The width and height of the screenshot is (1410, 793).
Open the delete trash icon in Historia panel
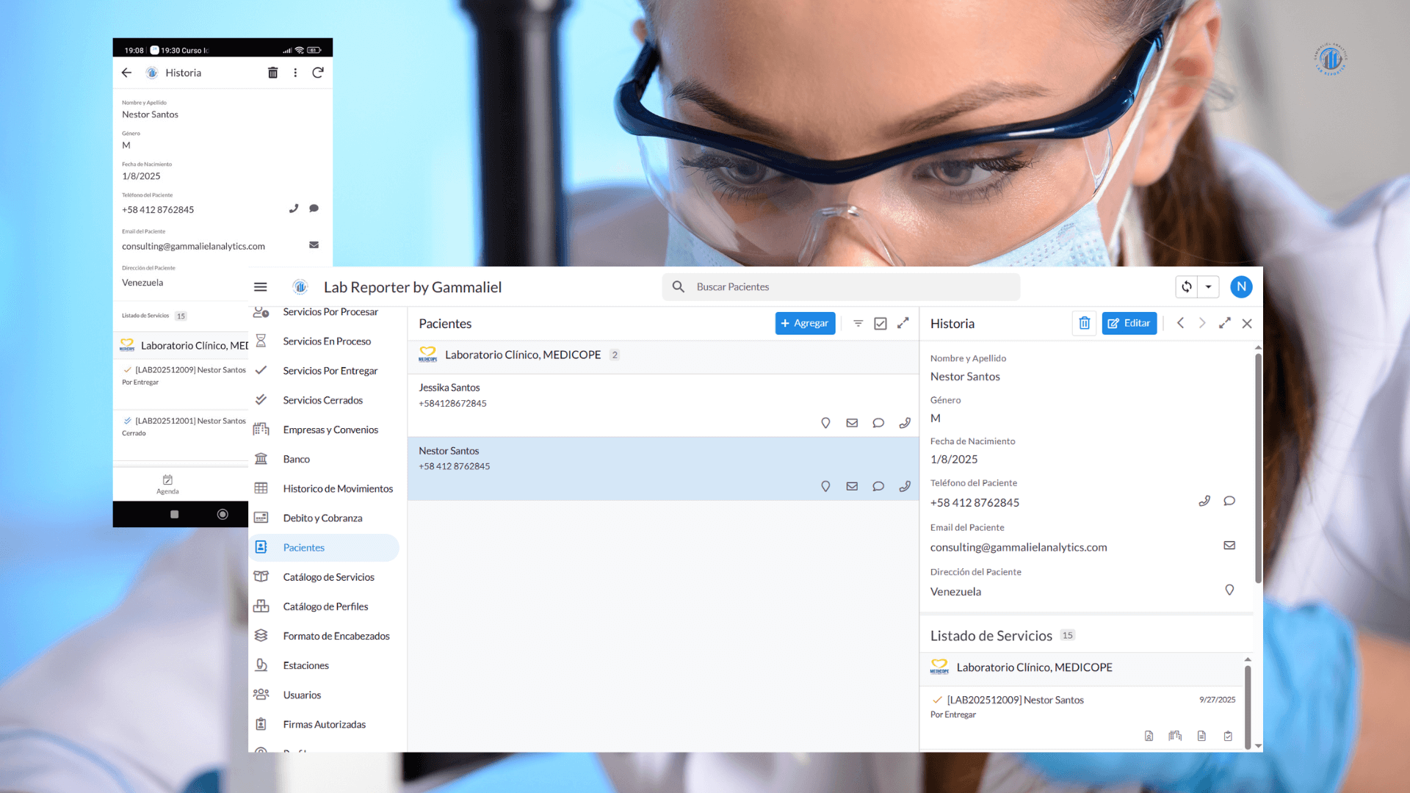click(1084, 323)
